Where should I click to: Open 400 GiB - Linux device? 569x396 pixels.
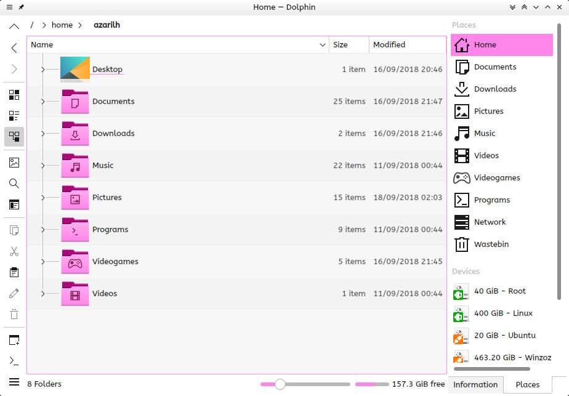coord(502,313)
